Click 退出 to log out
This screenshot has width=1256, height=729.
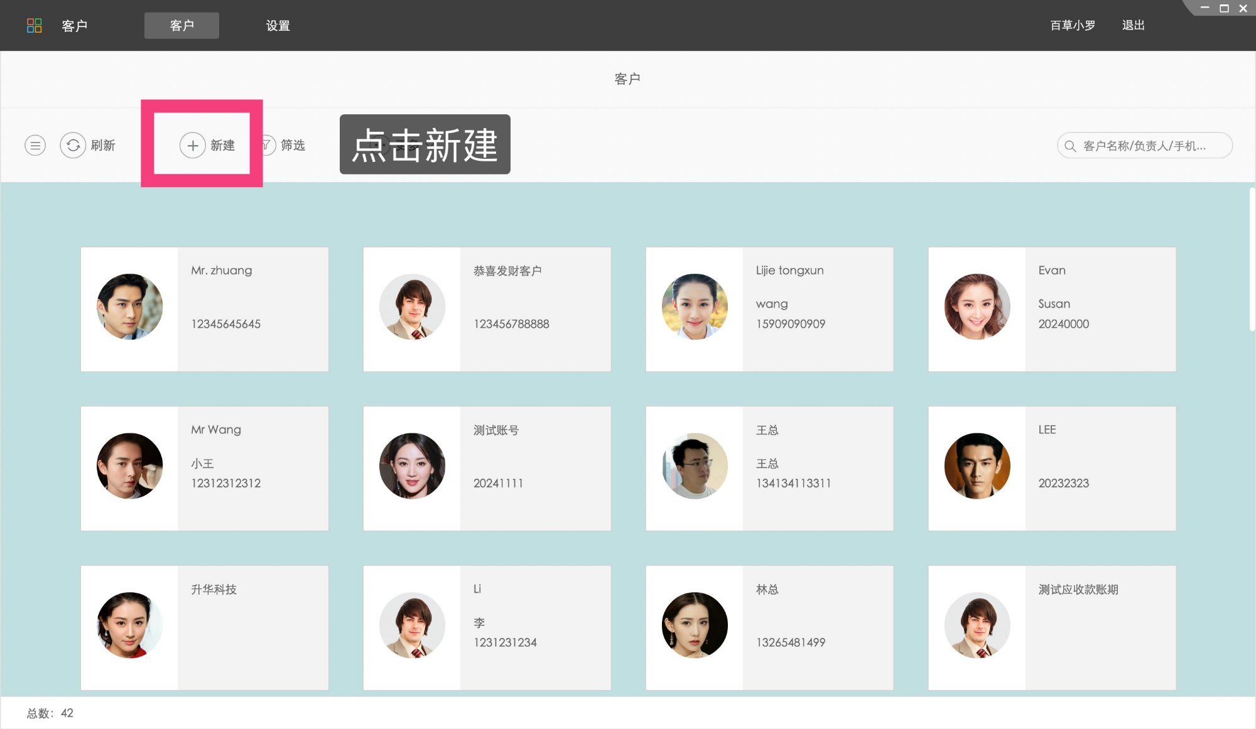pyautogui.click(x=1132, y=25)
